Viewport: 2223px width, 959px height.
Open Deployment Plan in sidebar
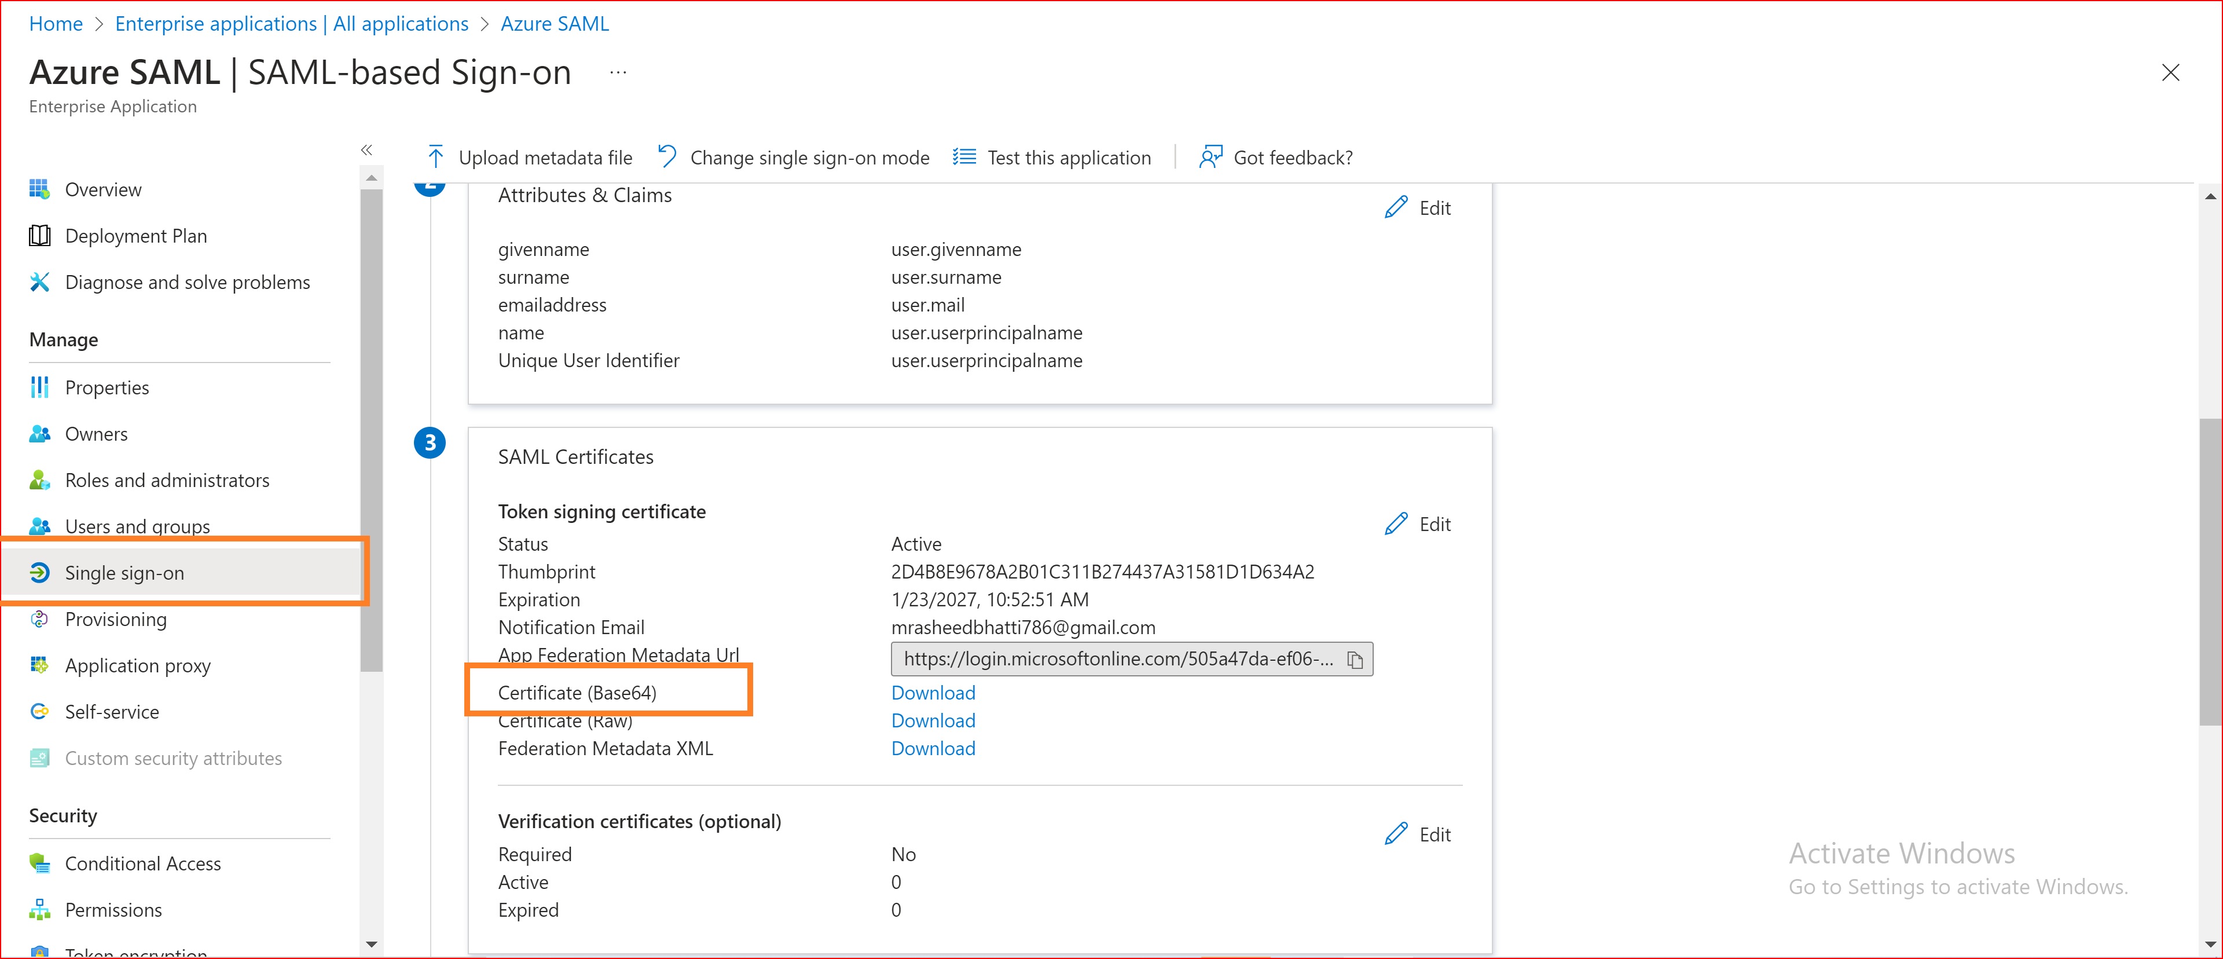[x=137, y=236]
